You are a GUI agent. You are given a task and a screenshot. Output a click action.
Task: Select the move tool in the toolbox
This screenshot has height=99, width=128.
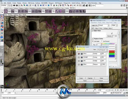pos(2,23)
